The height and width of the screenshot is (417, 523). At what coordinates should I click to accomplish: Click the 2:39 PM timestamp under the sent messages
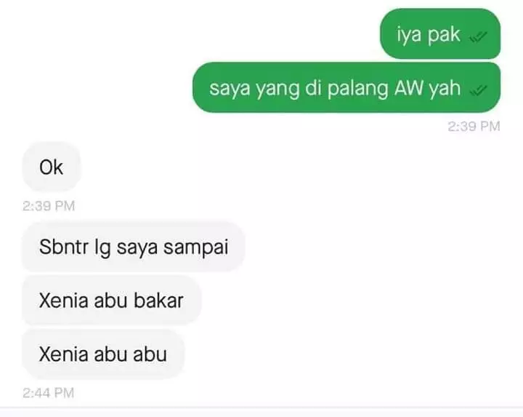click(474, 127)
